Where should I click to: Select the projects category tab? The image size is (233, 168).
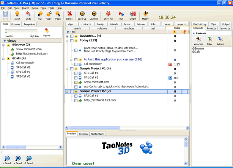click(x=181, y=24)
